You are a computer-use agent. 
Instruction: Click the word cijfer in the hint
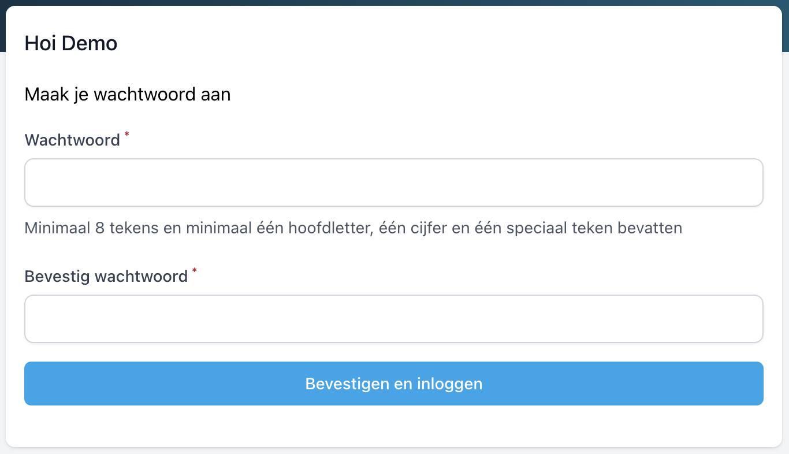tap(426, 228)
